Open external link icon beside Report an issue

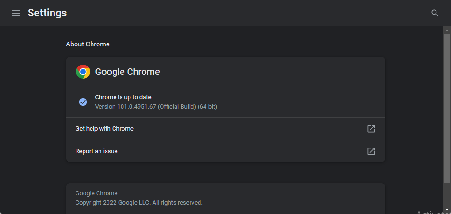pos(371,151)
